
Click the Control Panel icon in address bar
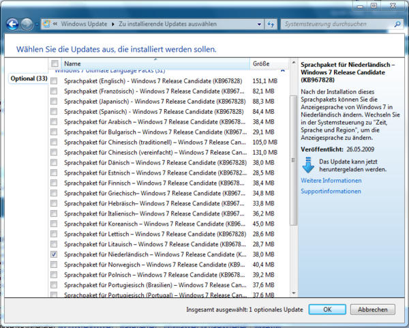click(46, 24)
